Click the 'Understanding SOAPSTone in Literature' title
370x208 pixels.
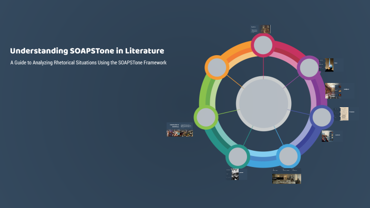tap(87, 51)
